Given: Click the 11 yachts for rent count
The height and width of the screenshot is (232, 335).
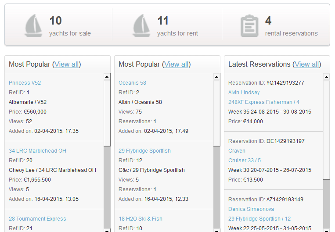Looking at the screenshot, I should tap(163, 21).
